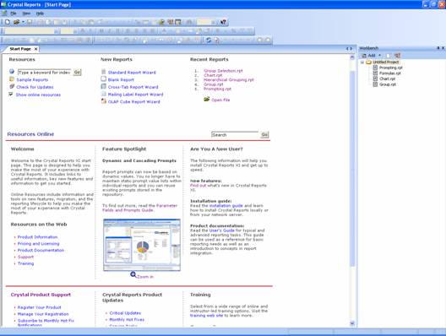Screen dimensions: 446x336
Task: Click the New report toolbar icon
Action: coord(8,22)
